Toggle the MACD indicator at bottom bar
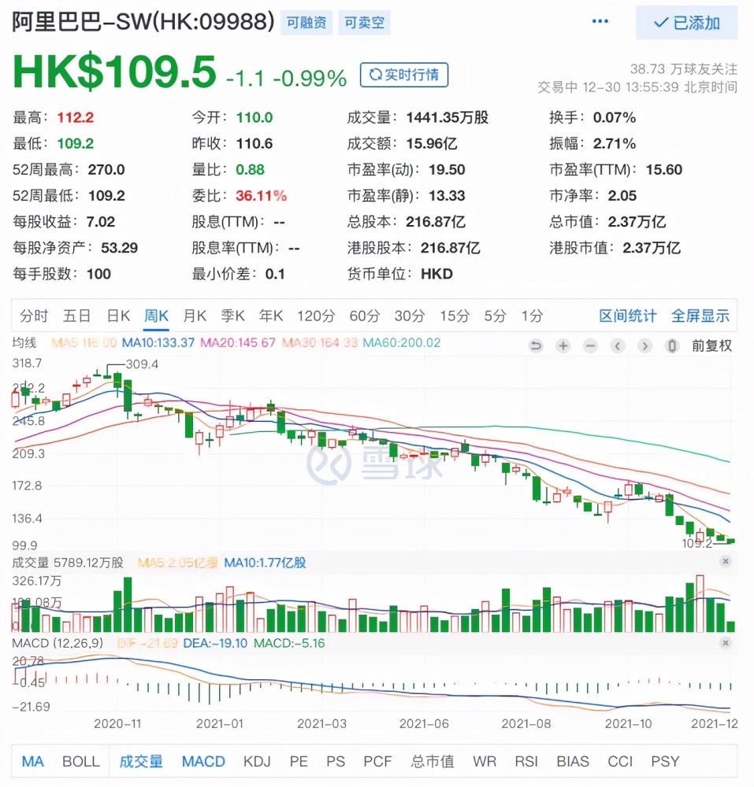The width and height of the screenshot is (754, 787). click(203, 761)
